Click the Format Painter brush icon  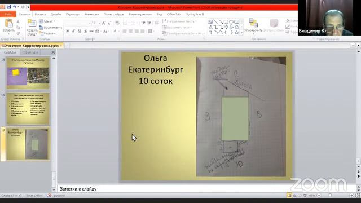18,33
